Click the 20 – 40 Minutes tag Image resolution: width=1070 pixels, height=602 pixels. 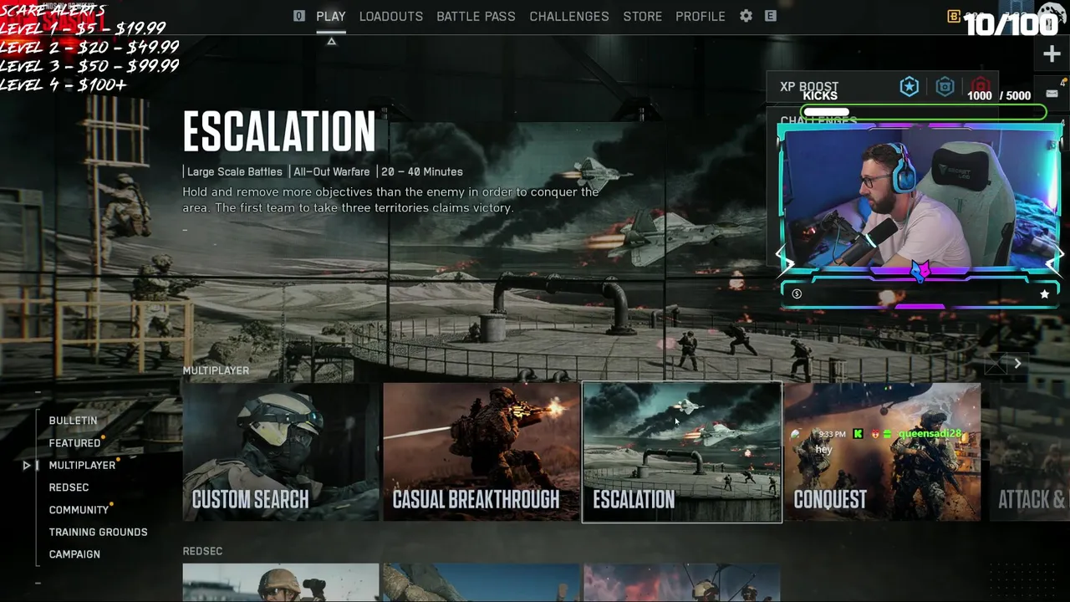pyautogui.click(x=422, y=171)
